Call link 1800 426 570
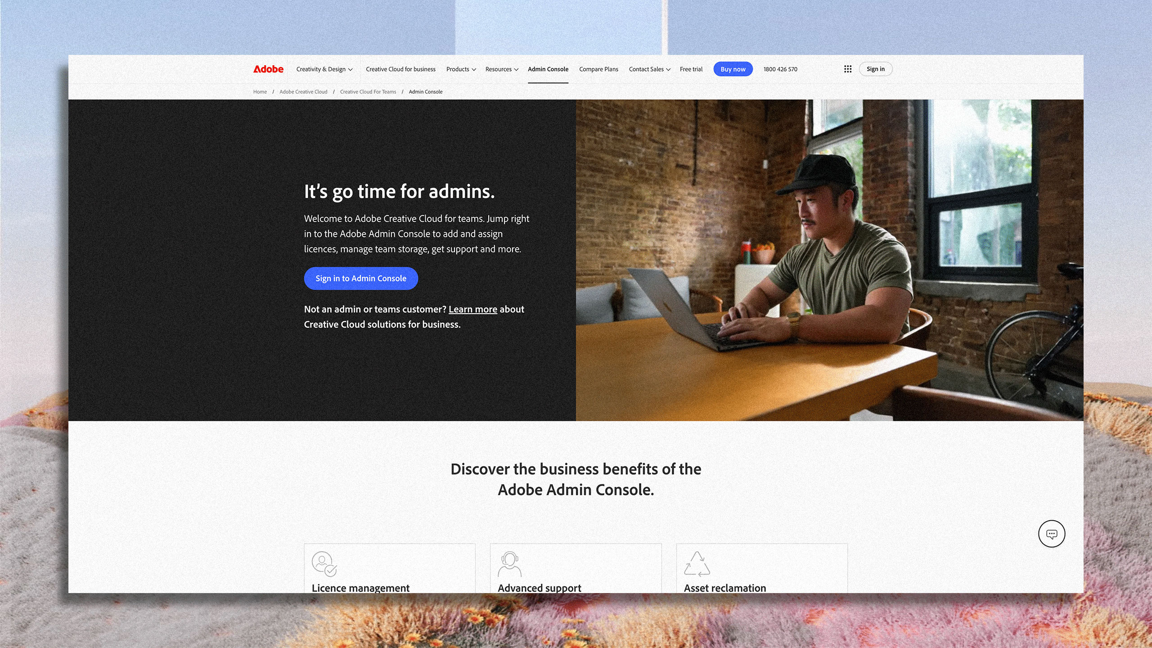 [x=780, y=69]
